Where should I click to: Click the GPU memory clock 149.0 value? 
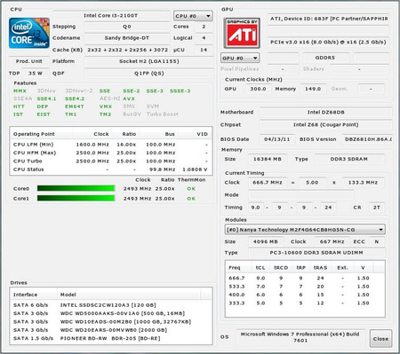pyautogui.click(x=313, y=89)
